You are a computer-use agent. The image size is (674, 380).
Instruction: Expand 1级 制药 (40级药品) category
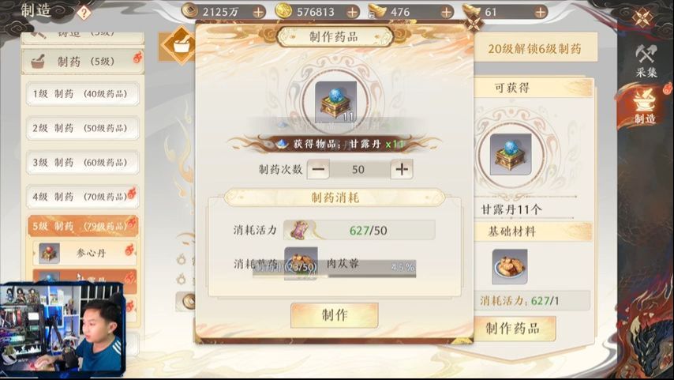pos(83,94)
